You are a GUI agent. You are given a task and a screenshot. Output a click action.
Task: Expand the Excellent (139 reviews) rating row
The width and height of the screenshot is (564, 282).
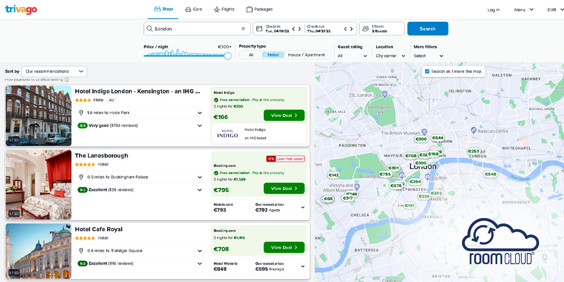pos(141,190)
